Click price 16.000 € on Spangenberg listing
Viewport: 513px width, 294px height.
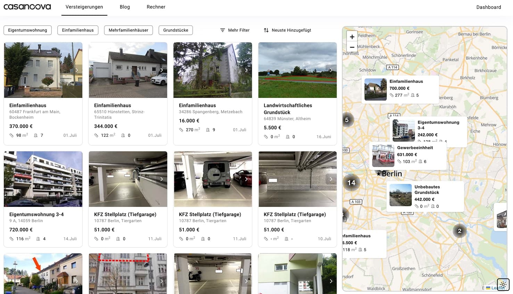tap(189, 121)
